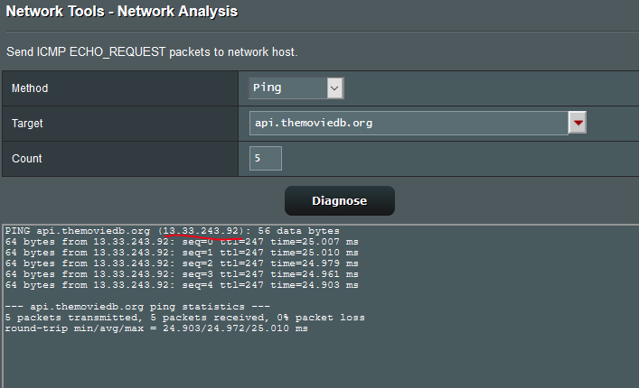639x388 pixels.
Task: Click the red-underlined IP address 13.33.243.92
Action: (x=202, y=231)
